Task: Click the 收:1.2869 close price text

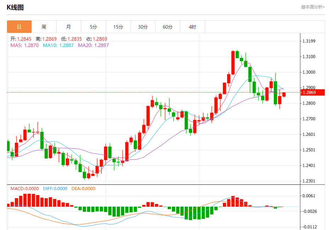Action: [x=97, y=39]
